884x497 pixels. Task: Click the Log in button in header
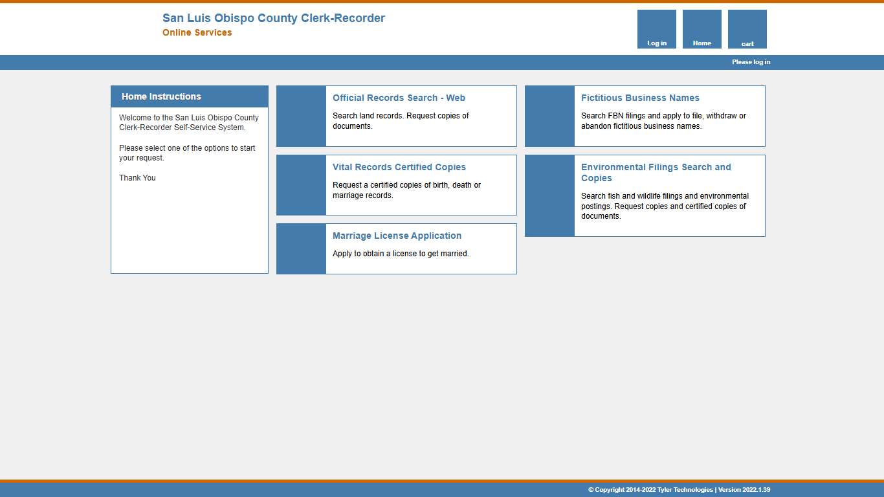pyautogui.click(x=656, y=29)
